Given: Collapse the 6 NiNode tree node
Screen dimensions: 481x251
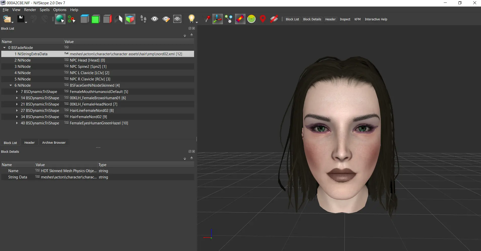Looking at the screenshot, I should click(11, 85).
